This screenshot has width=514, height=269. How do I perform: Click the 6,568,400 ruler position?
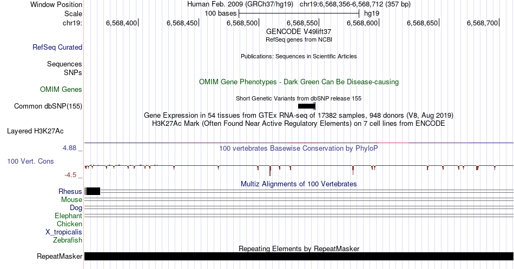(121, 23)
